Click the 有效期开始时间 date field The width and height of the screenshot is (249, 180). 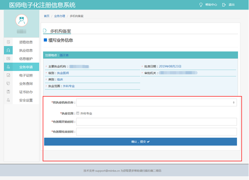tap(156, 122)
